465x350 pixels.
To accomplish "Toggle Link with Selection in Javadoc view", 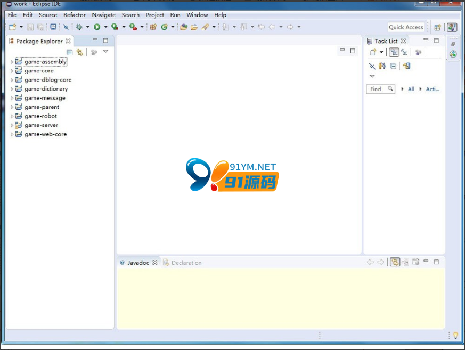I will [x=395, y=262].
